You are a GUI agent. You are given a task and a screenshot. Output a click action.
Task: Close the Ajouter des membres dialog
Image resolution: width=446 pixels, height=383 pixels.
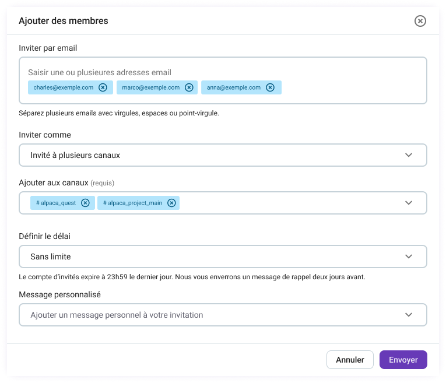point(420,21)
